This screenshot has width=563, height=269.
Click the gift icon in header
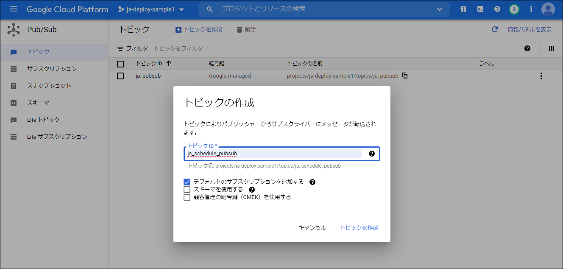(463, 9)
